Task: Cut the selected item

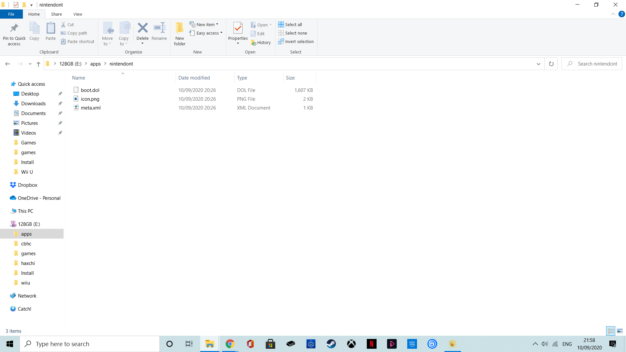Action: [67, 24]
